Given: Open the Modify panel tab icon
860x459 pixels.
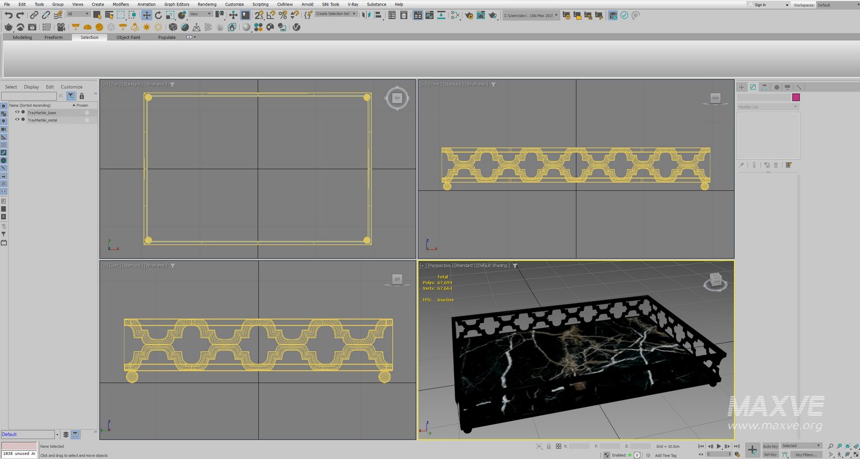Looking at the screenshot, I should [x=753, y=87].
